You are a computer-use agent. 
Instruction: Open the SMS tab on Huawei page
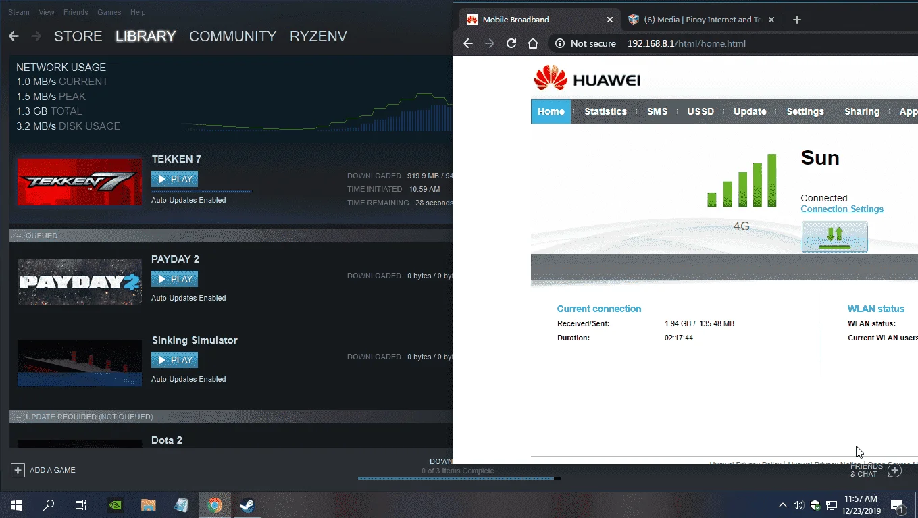[657, 111]
